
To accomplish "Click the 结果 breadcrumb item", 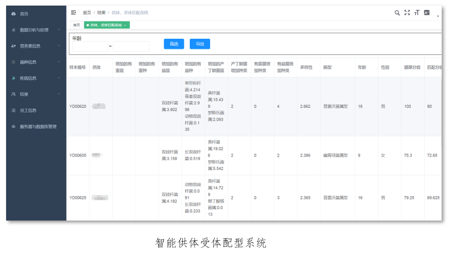I will pos(101,13).
